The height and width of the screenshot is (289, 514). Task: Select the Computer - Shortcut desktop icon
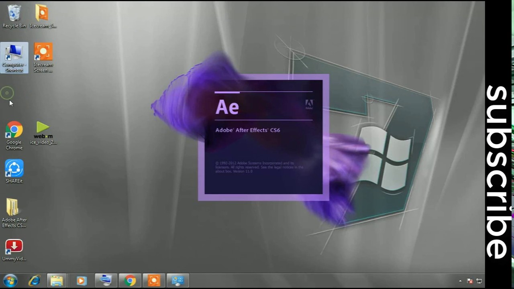tap(14, 58)
